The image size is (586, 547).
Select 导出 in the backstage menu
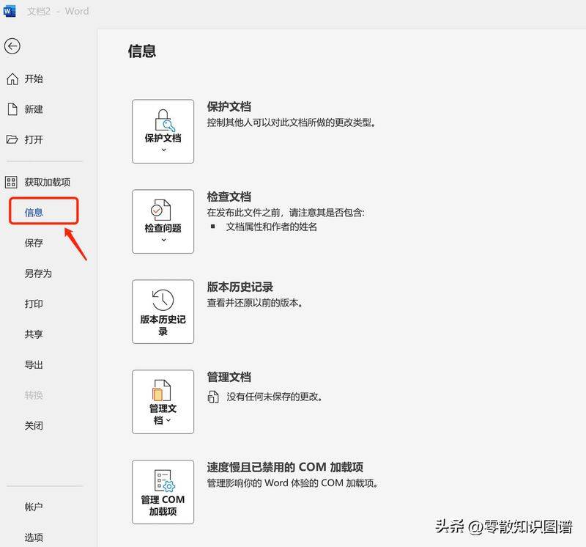[34, 364]
